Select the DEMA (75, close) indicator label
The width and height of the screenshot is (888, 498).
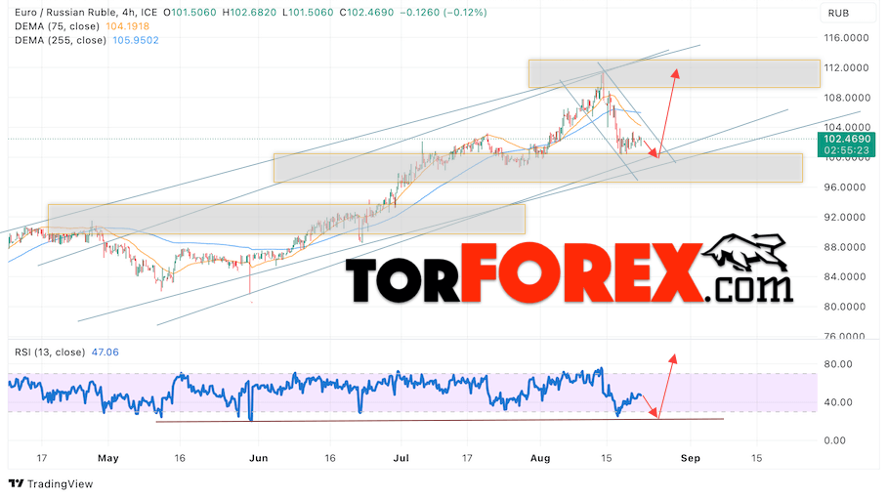(57, 26)
